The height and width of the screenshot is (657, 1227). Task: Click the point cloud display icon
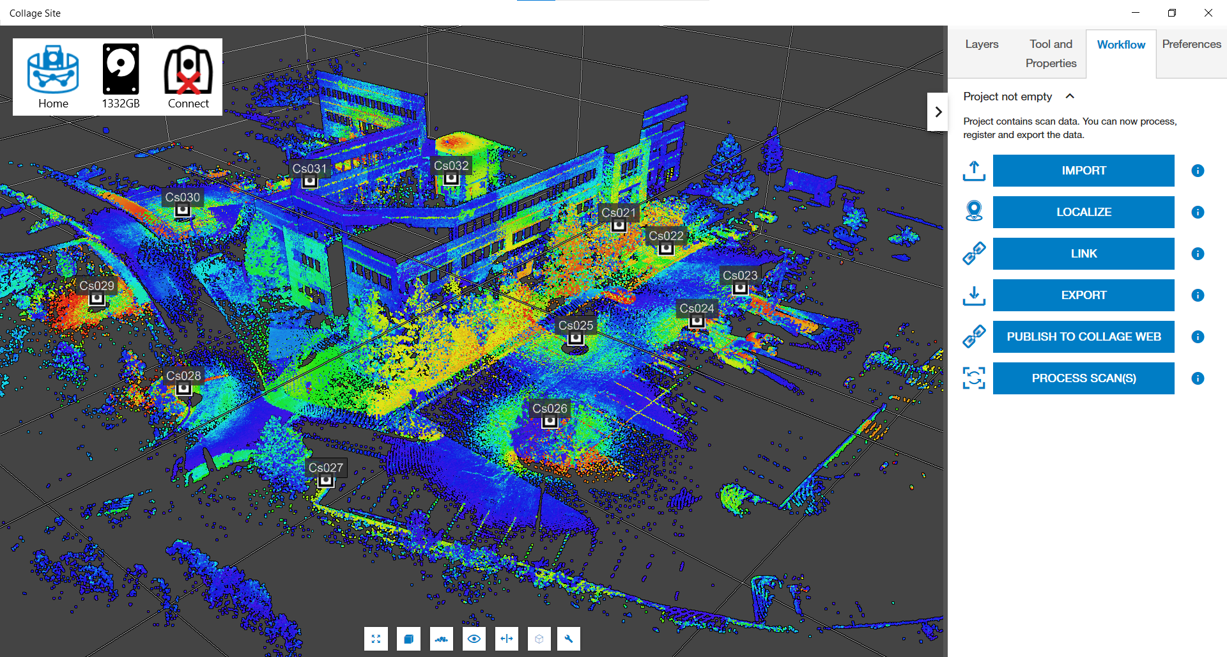(441, 638)
